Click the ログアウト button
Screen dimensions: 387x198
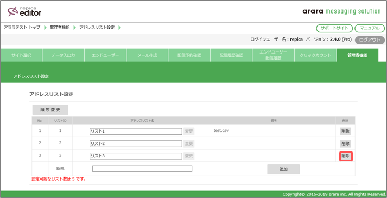click(x=370, y=40)
